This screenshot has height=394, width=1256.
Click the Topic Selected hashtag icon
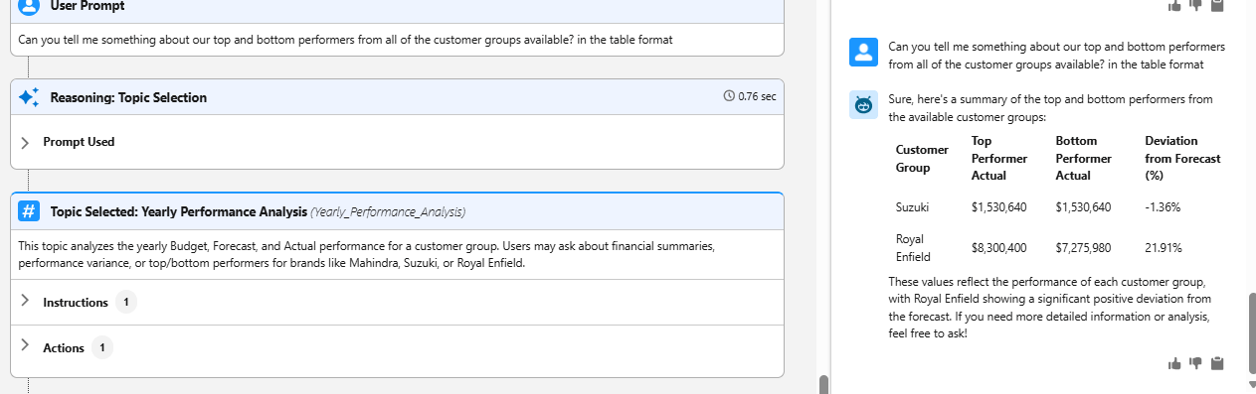point(30,211)
